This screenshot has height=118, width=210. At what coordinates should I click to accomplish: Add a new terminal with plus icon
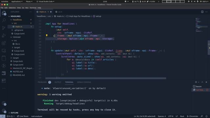pos(196,82)
